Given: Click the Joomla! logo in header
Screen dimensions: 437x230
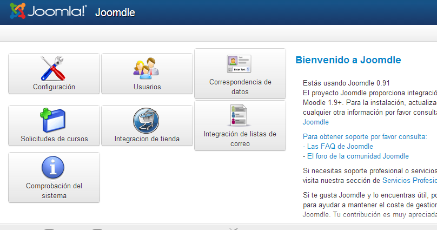Looking at the screenshot, I should coord(48,11).
